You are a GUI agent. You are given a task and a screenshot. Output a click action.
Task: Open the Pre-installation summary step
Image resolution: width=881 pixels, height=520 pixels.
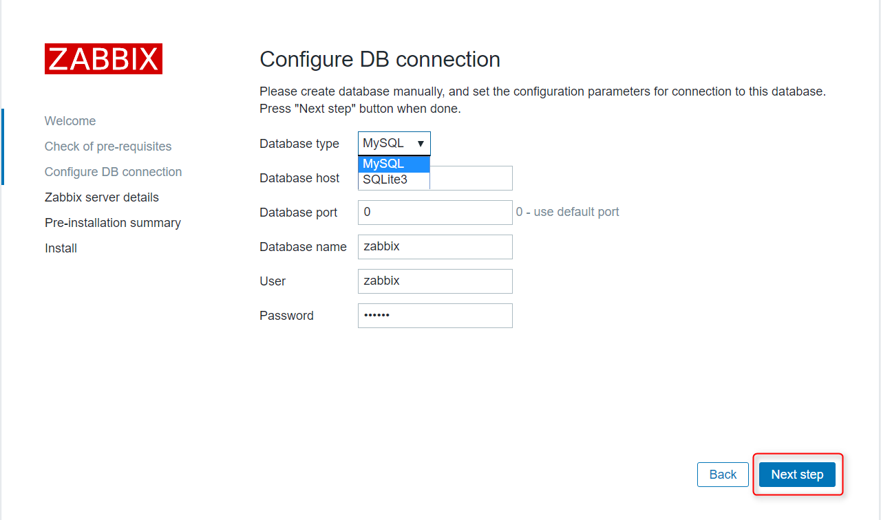[113, 223]
